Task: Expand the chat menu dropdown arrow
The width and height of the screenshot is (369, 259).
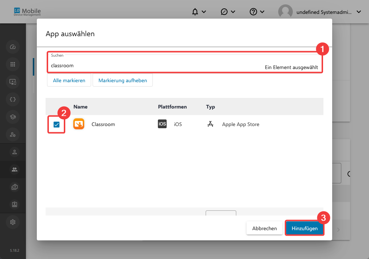Action: click(233, 12)
